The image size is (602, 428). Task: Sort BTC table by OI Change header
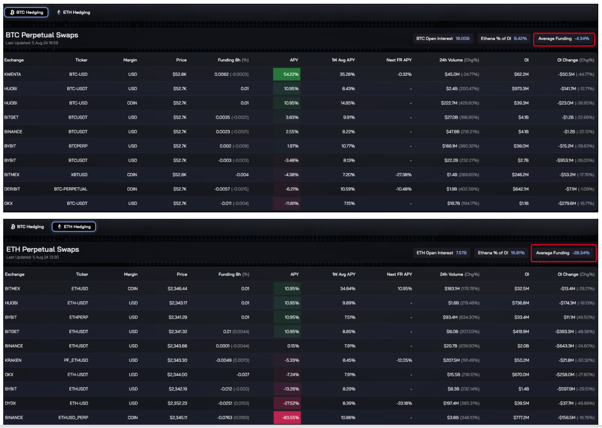click(575, 60)
